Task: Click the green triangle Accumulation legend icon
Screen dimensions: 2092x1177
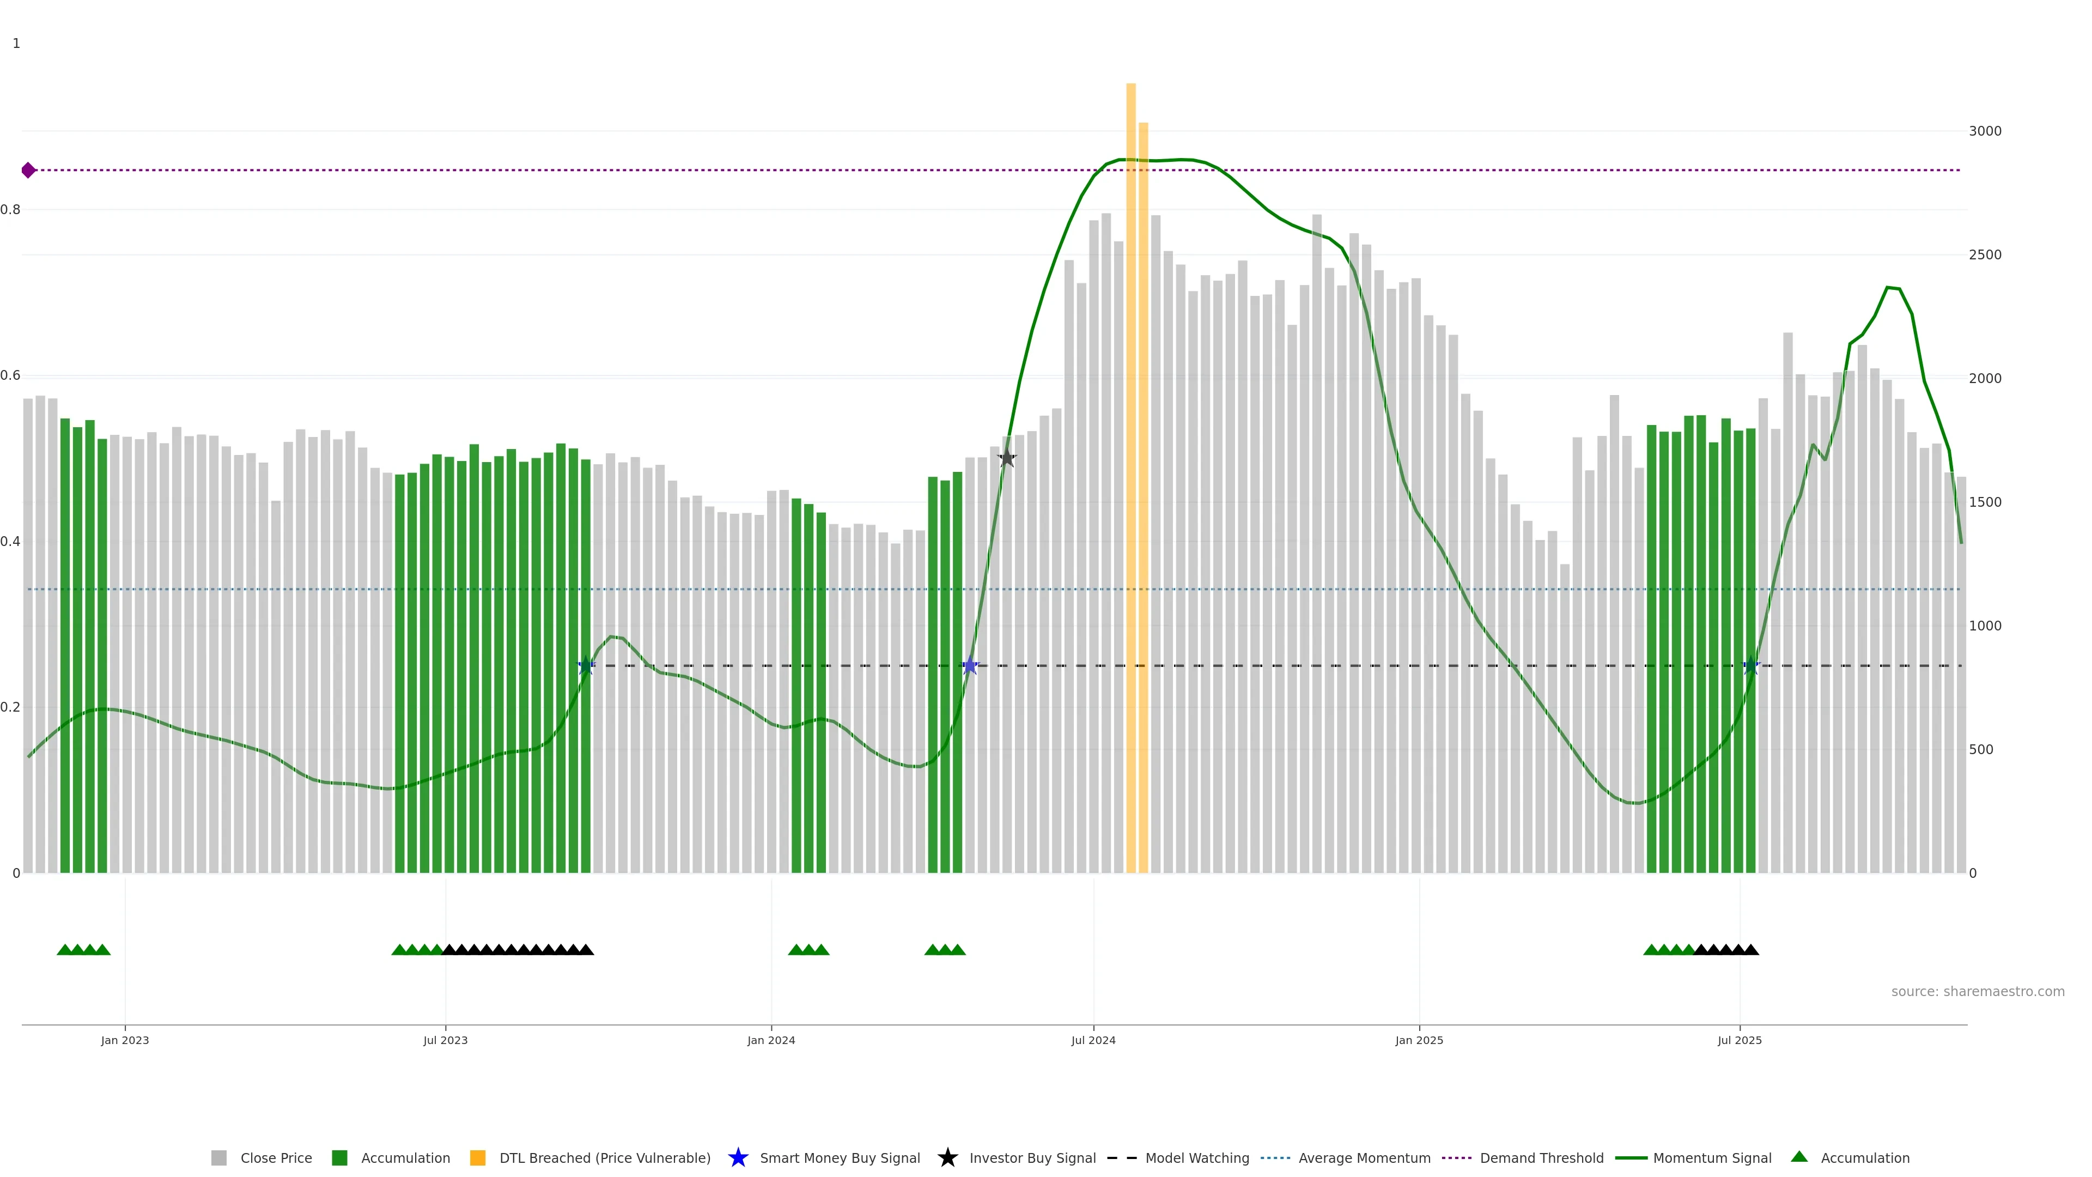Action: point(1799,1157)
